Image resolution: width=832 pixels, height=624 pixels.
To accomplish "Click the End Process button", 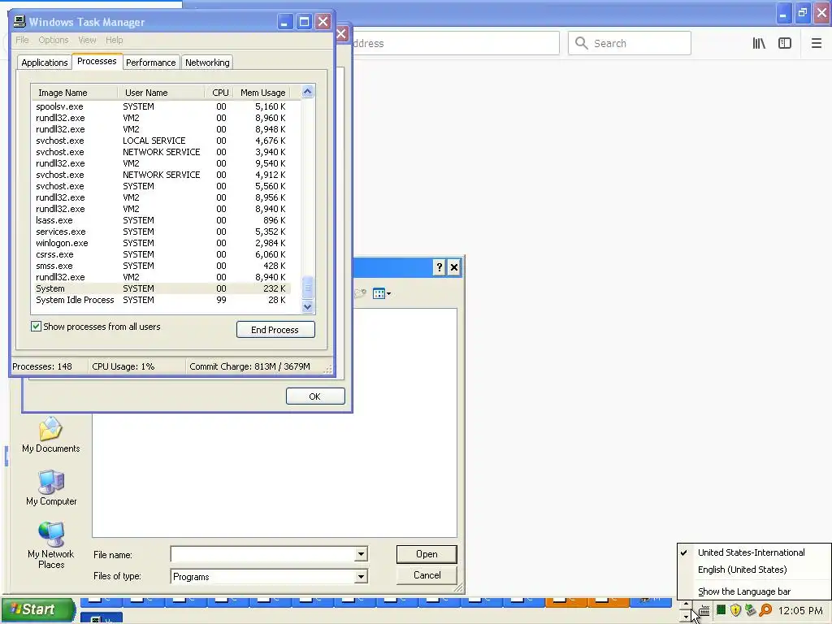I will [275, 330].
